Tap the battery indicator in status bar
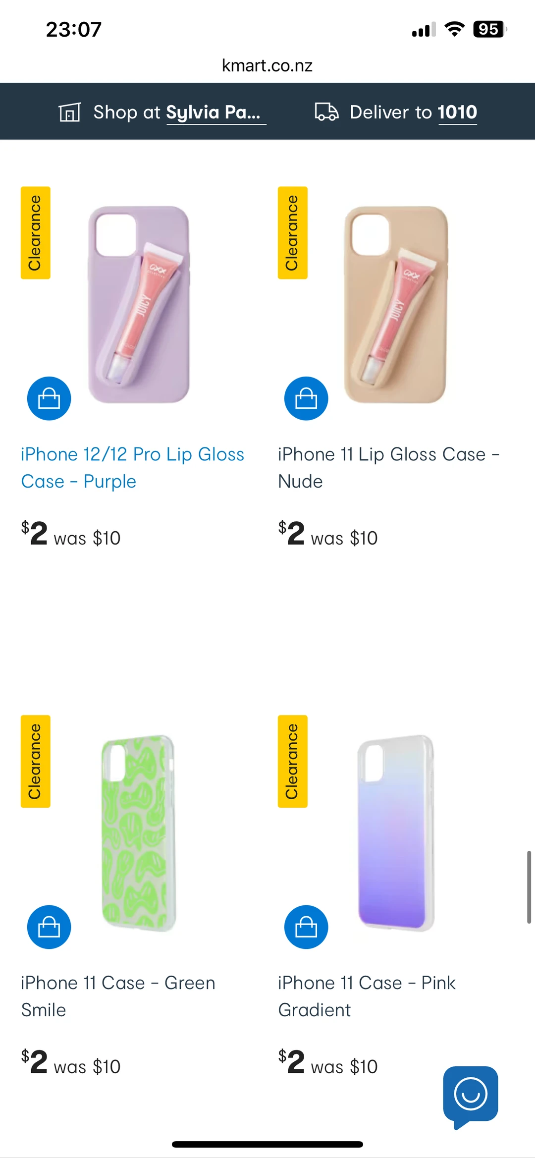 point(490,29)
